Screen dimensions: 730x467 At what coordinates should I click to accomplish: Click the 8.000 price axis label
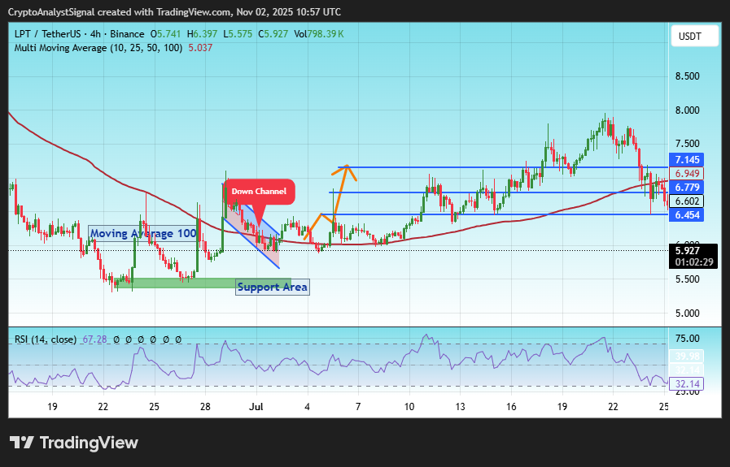[x=688, y=110]
